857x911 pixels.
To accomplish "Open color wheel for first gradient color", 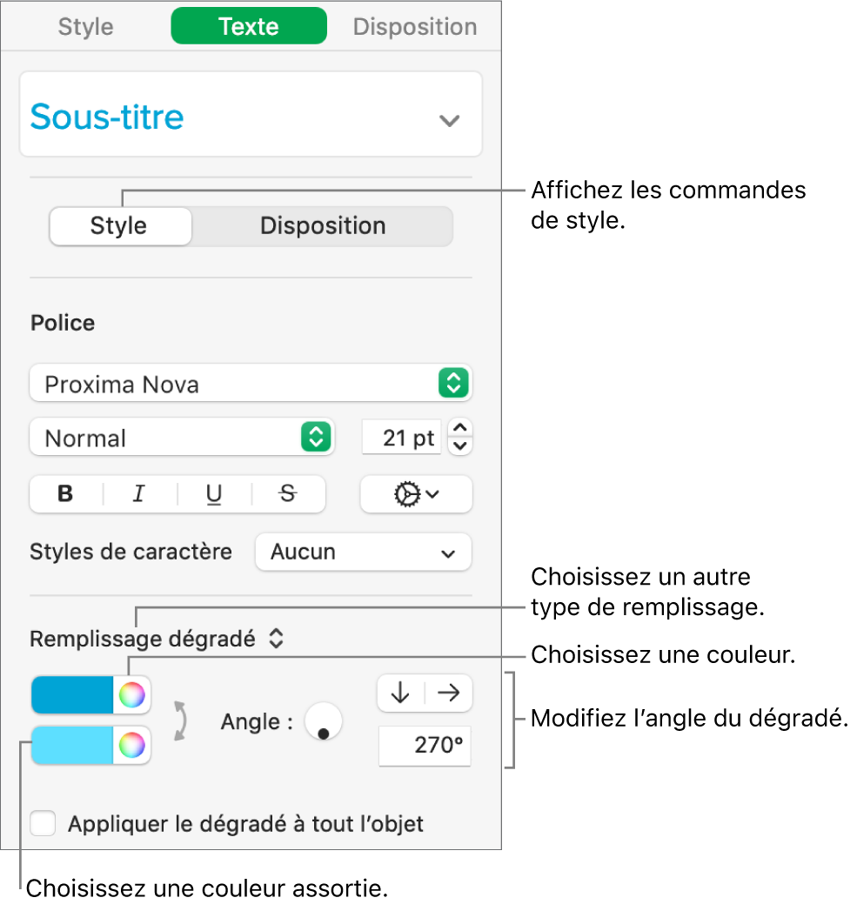I will tap(131, 694).
